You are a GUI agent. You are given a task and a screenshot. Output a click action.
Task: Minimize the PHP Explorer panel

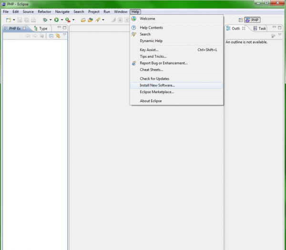[x=59, y=27]
